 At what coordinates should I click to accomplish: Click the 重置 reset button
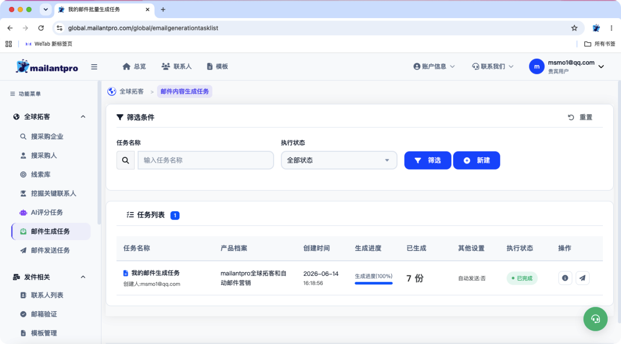click(580, 117)
